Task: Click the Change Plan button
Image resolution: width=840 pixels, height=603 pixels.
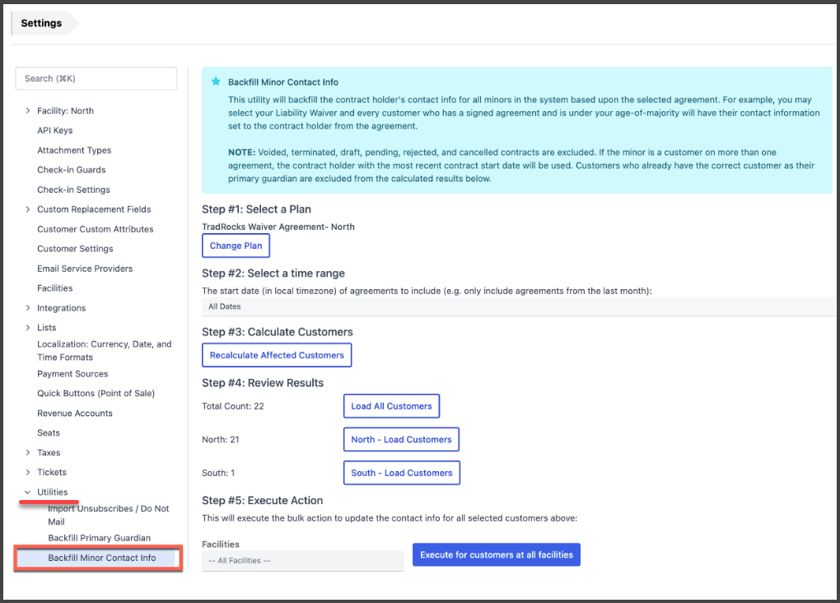Action: [236, 245]
